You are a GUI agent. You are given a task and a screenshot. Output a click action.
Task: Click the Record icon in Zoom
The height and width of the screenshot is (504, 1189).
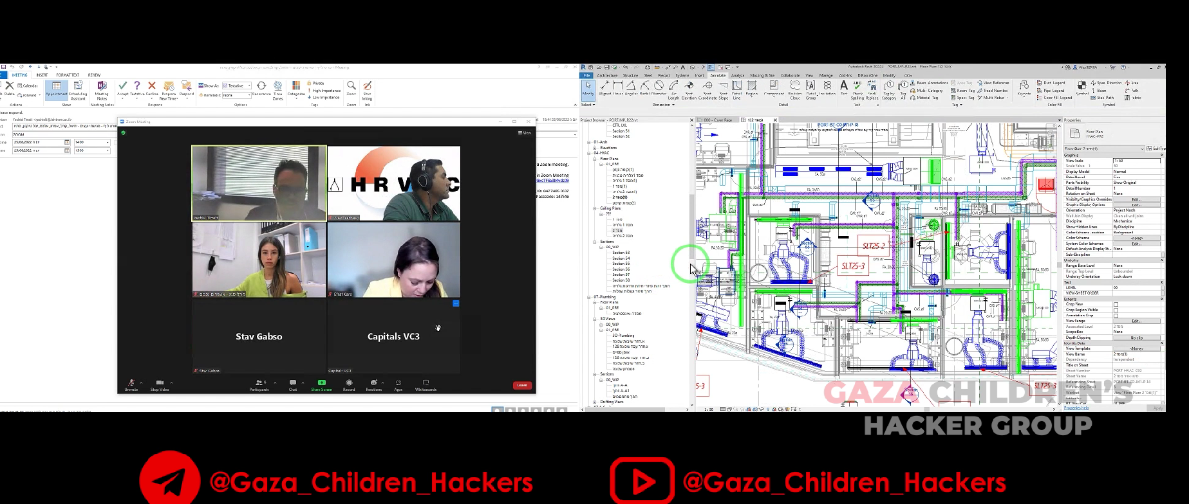(x=349, y=383)
